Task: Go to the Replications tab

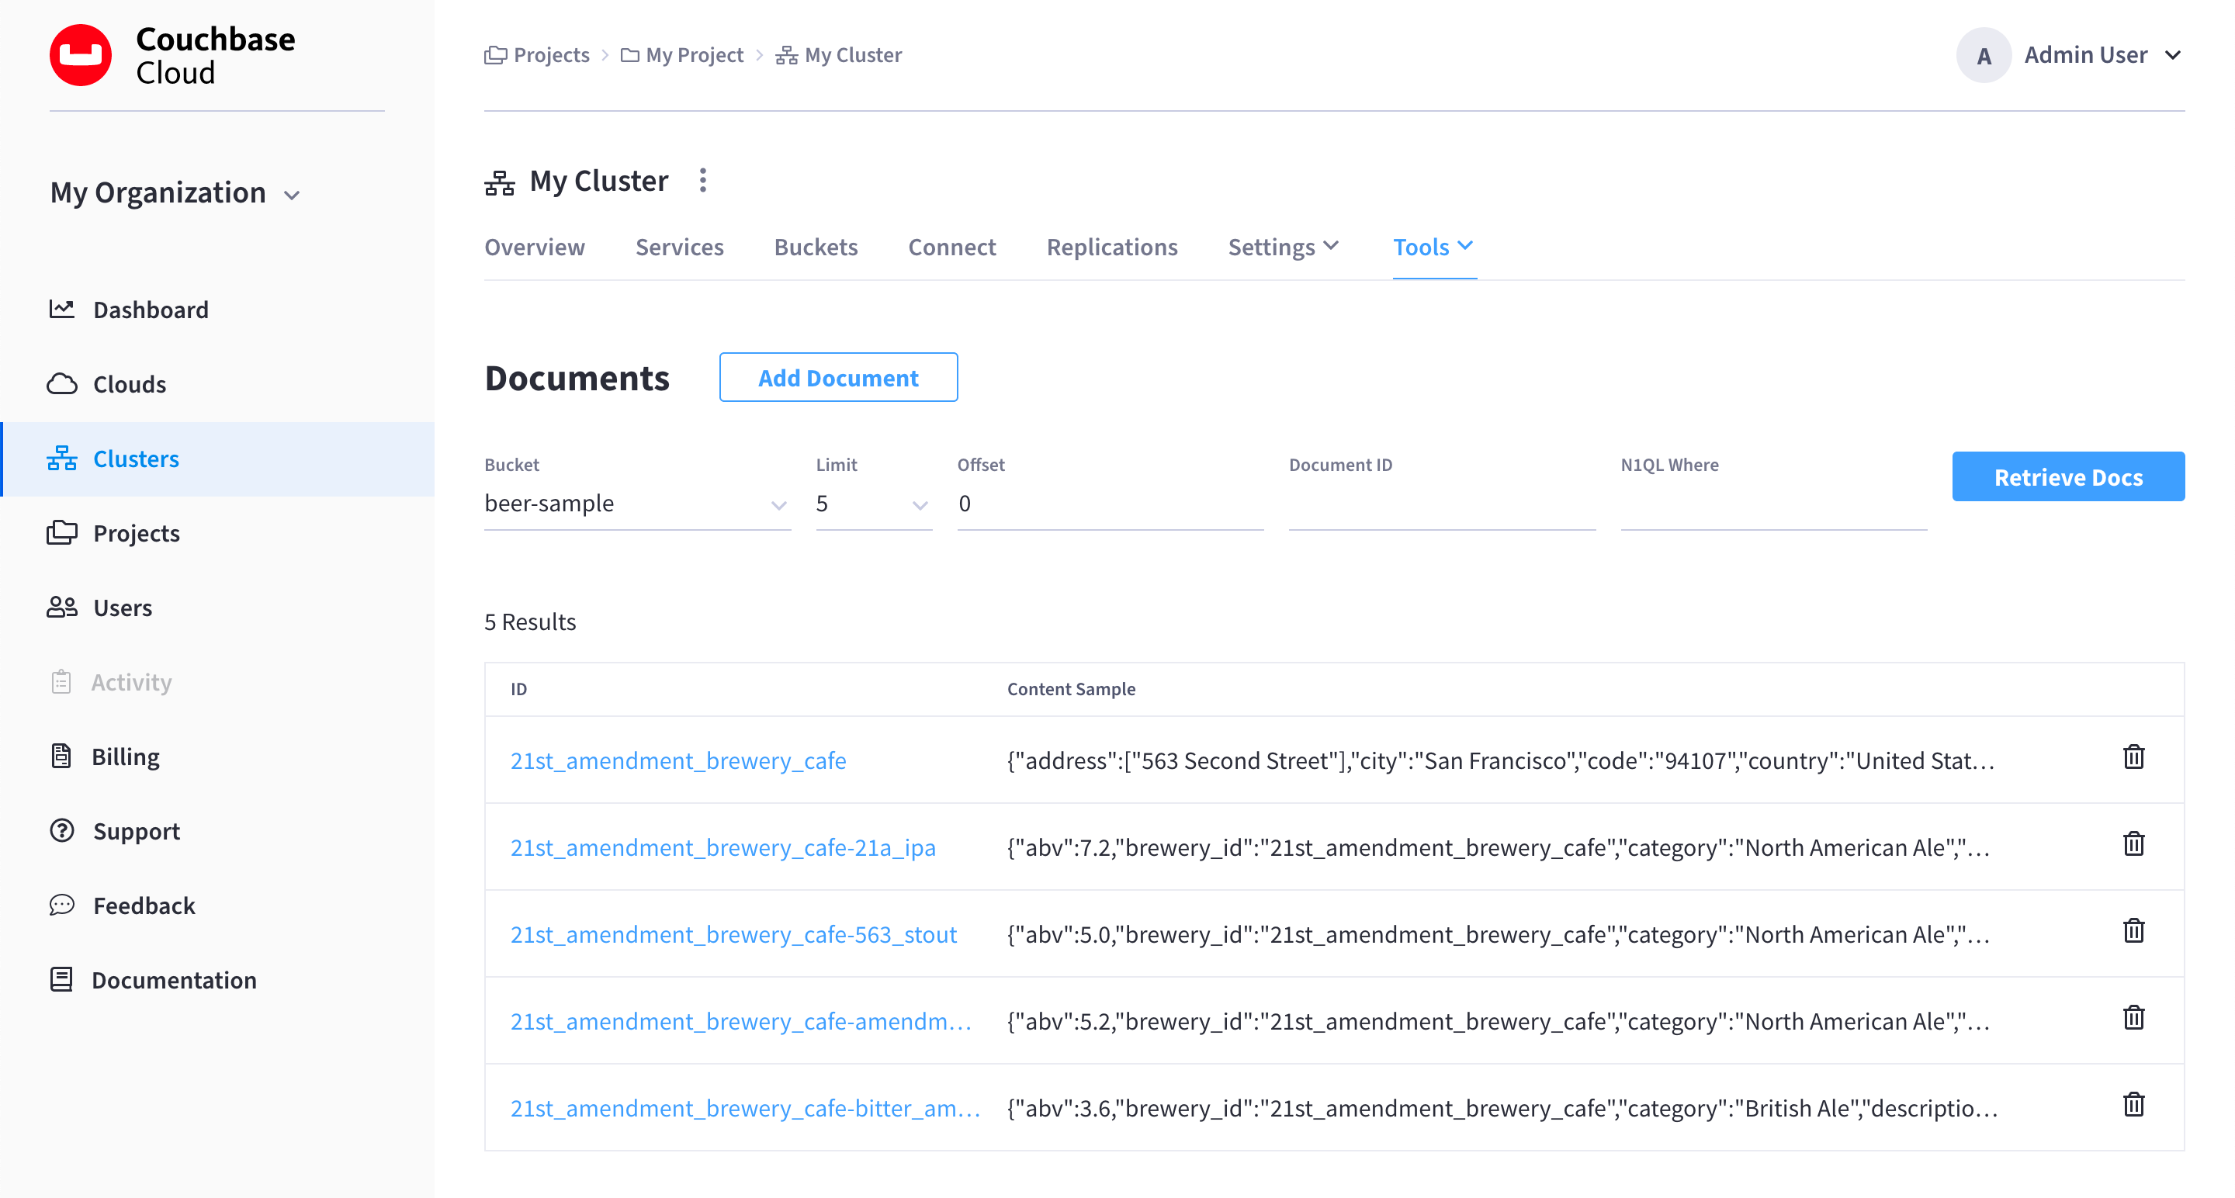Action: (1111, 248)
